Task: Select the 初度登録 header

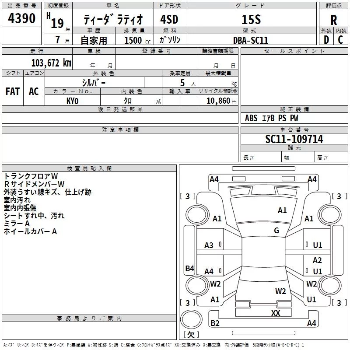Action: 58,6
